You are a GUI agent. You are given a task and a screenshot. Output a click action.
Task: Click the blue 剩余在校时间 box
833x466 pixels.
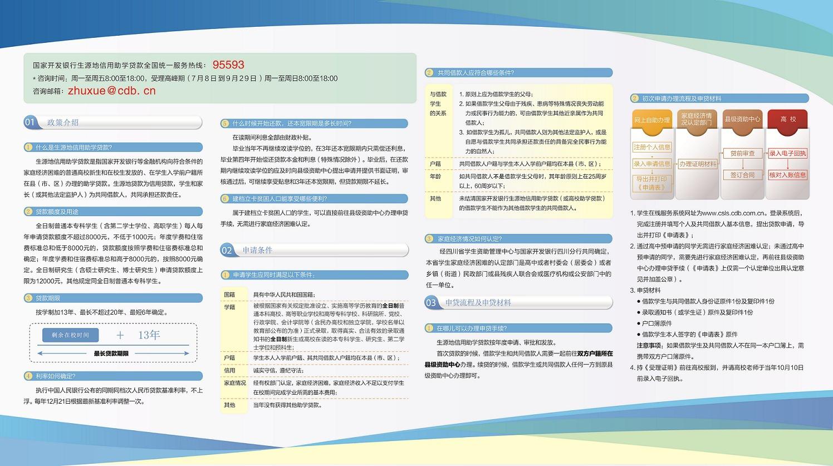tap(70, 335)
